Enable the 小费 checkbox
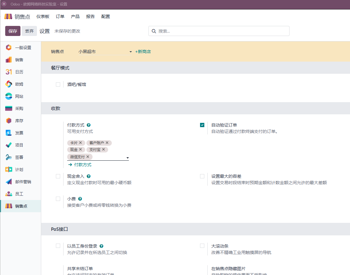The width and height of the screenshot is (350, 275). tap(58, 199)
